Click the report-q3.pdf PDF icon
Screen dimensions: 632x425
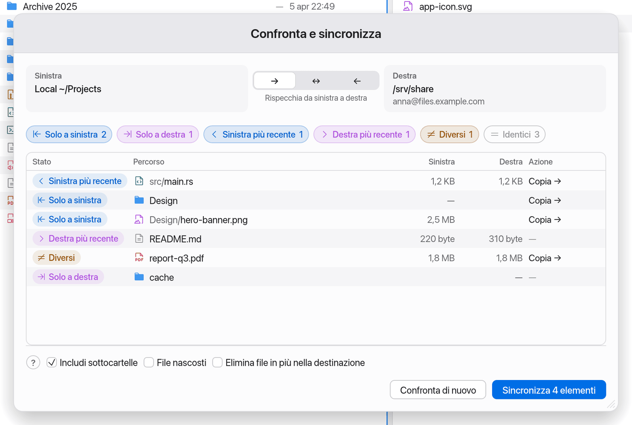139,258
